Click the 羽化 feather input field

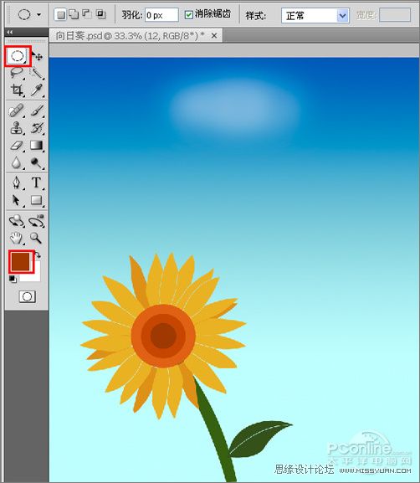[x=161, y=15]
